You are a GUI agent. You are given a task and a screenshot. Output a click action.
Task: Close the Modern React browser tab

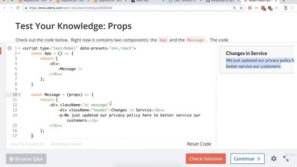point(276,1)
